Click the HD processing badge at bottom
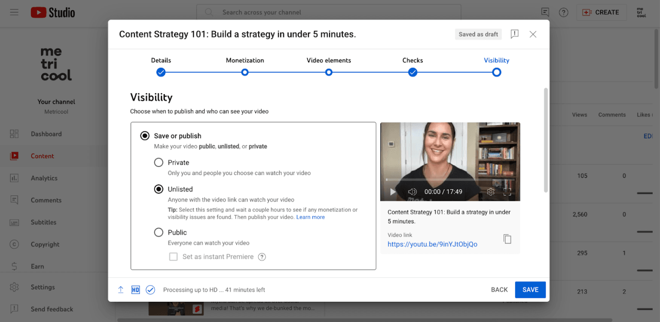The height and width of the screenshot is (322, 660). pyautogui.click(x=135, y=290)
